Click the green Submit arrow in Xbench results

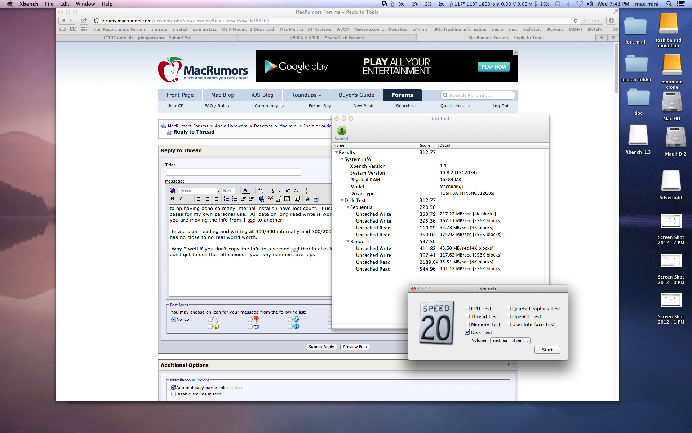pos(341,131)
